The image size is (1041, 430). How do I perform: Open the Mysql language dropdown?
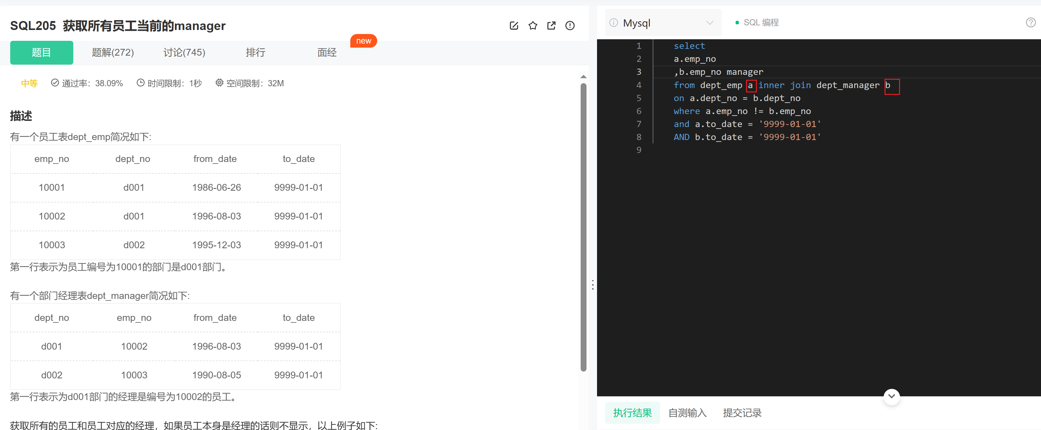(663, 23)
